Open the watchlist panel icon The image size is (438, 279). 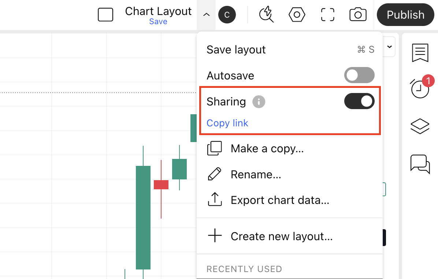[x=420, y=53]
